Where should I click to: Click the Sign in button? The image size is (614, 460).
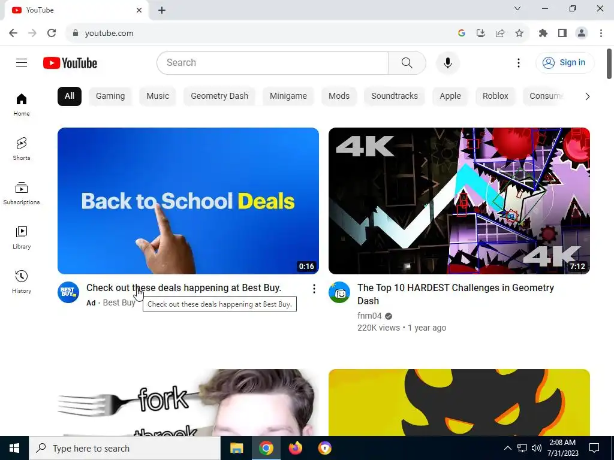(x=565, y=62)
